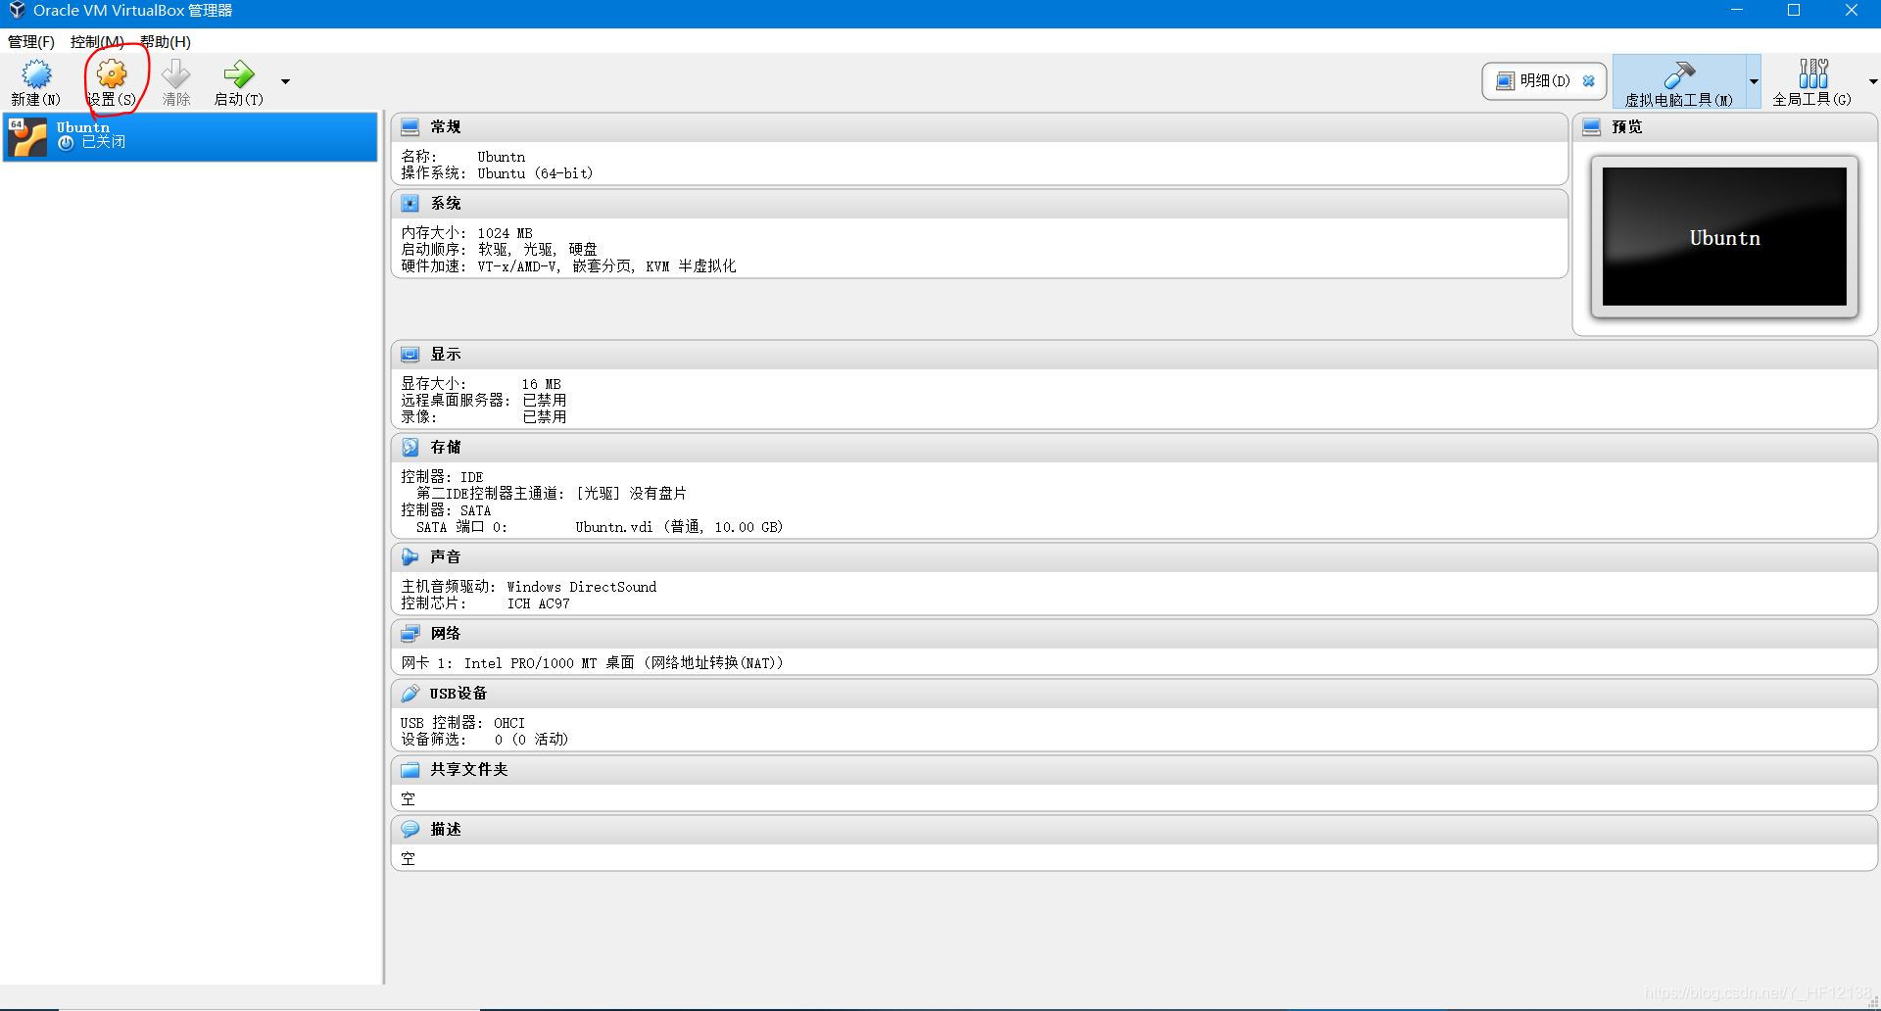The image size is (1881, 1011).
Task: Open the 全局工具(G) tools icon
Action: coord(1813,73)
